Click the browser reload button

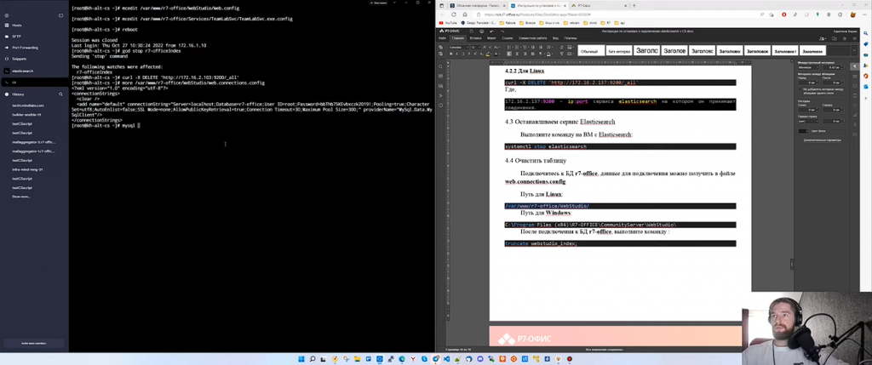click(x=453, y=14)
